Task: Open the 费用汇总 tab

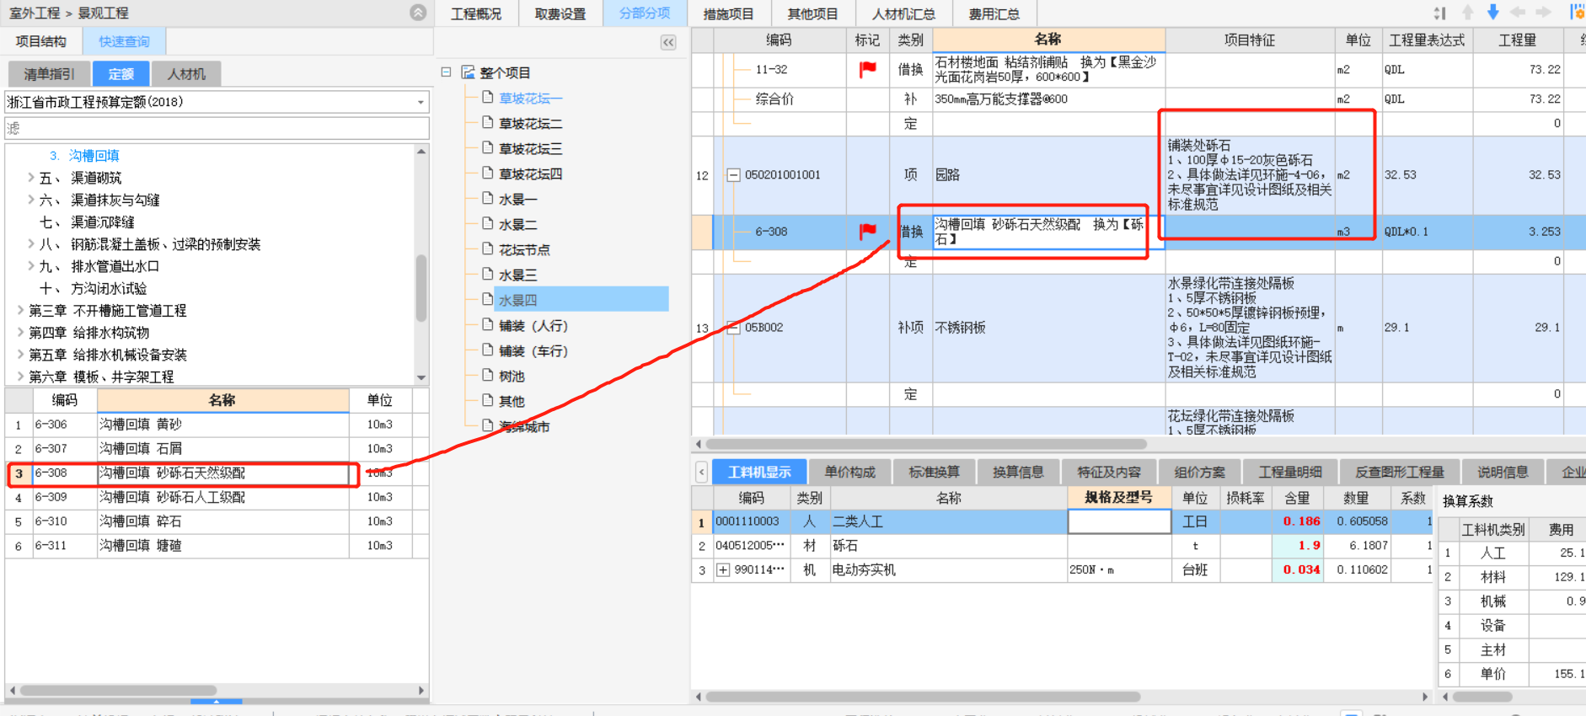Action: [x=994, y=13]
